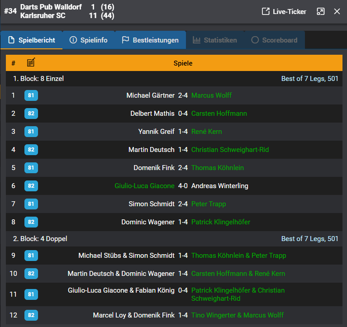Click player name Giulio-Luca Giacone in game 6
Viewport: 347px width, 327px height.
click(144, 186)
